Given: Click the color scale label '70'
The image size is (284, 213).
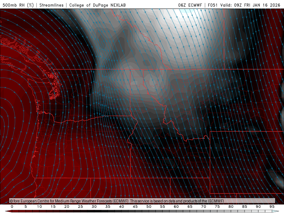Looking at the screenshot, I should click(203, 207).
